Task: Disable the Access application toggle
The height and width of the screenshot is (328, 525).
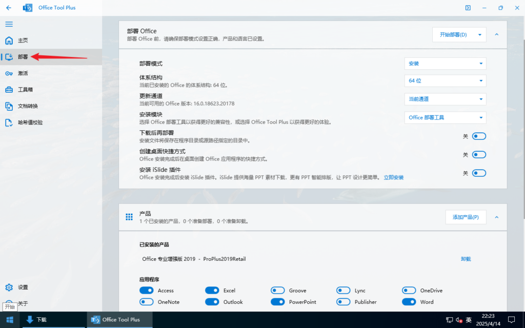Action: click(x=146, y=291)
